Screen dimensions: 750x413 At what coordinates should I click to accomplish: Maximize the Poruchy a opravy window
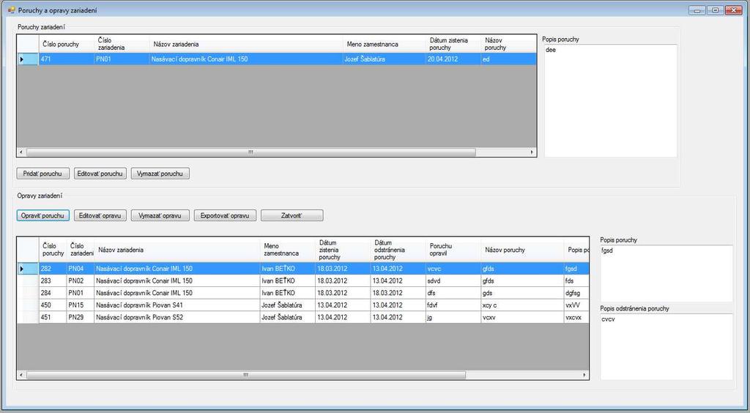click(715, 10)
